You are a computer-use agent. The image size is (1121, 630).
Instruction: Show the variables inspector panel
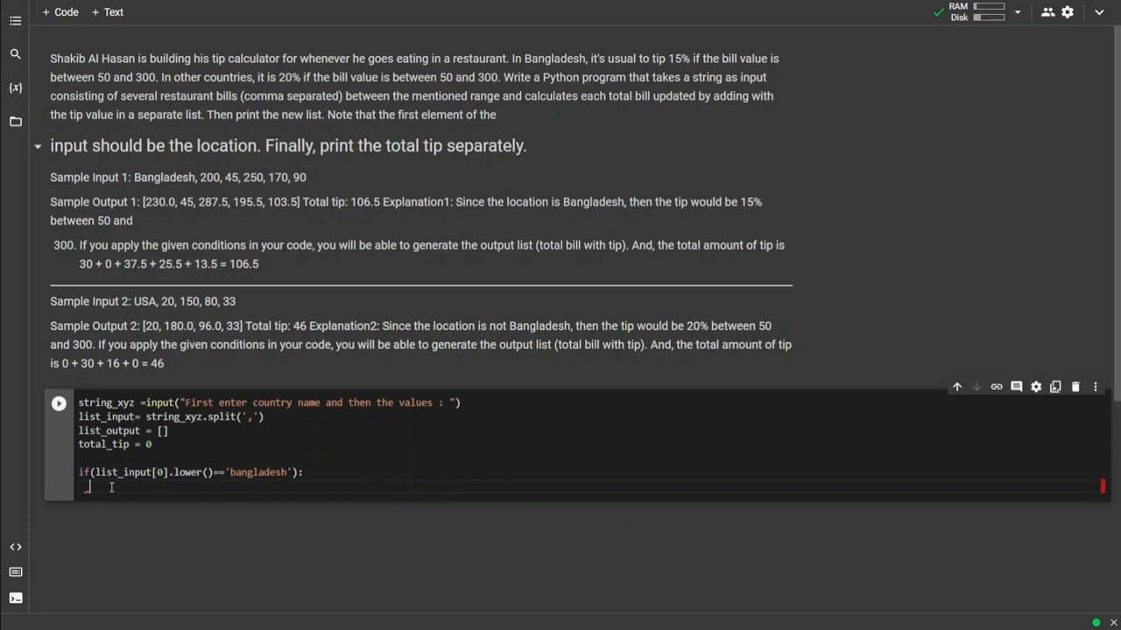(x=15, y=87)
